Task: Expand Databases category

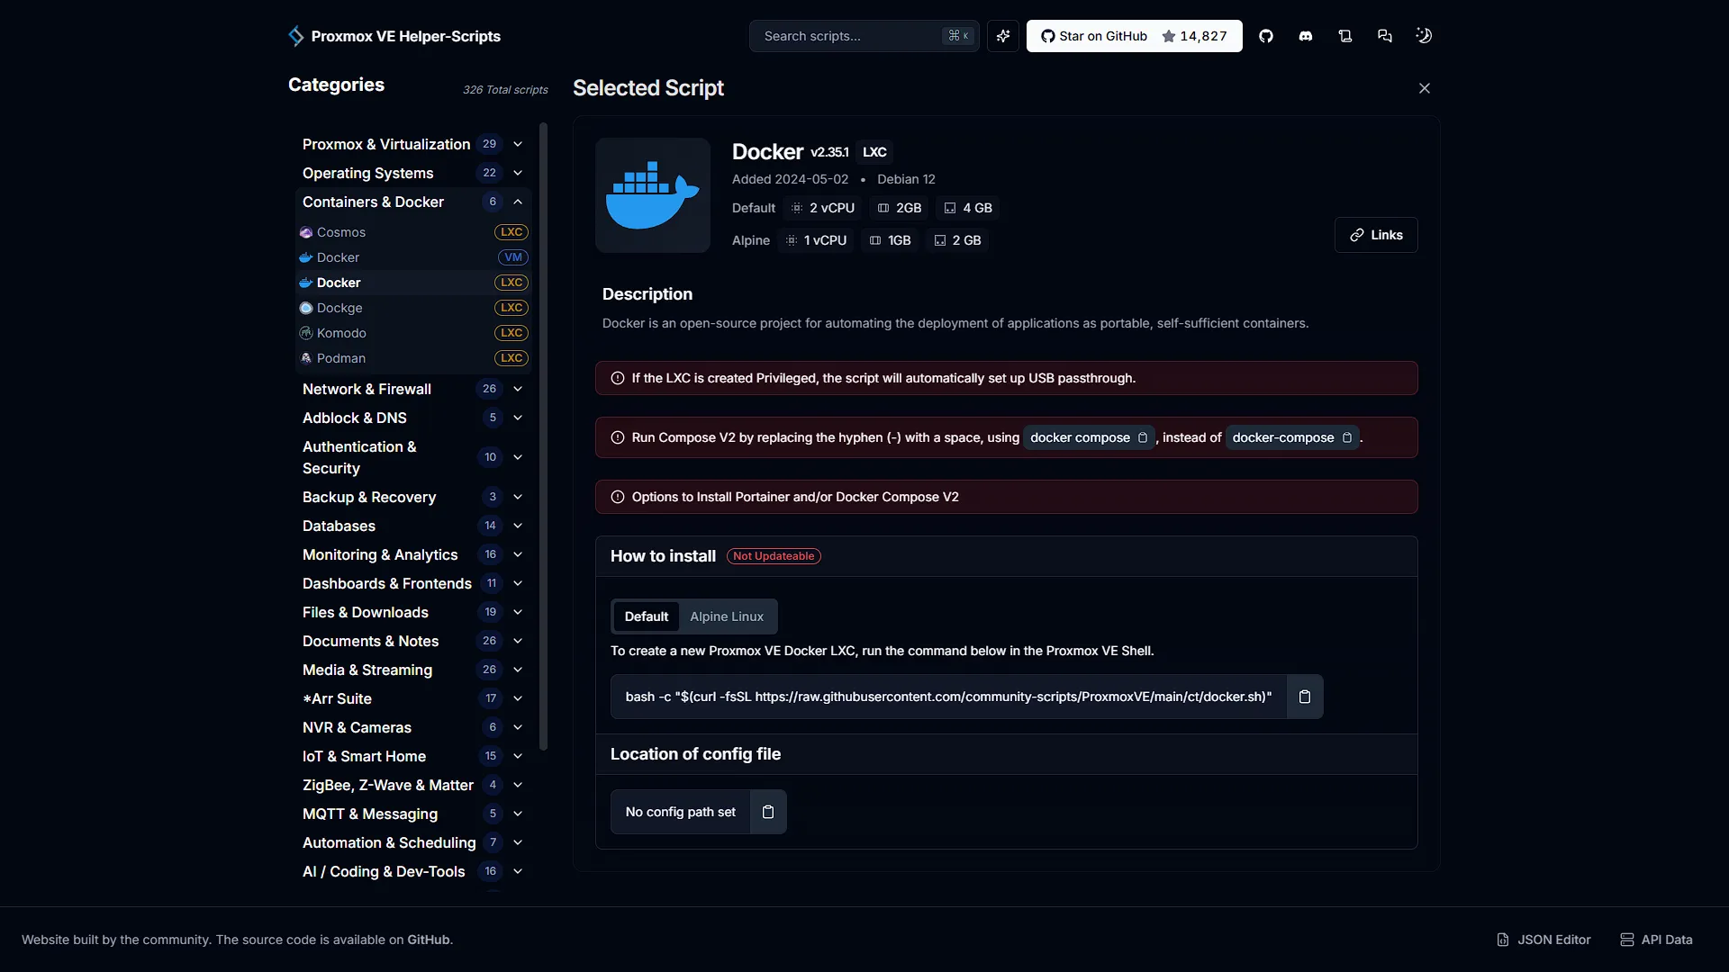Action: (x=413, y=526)
